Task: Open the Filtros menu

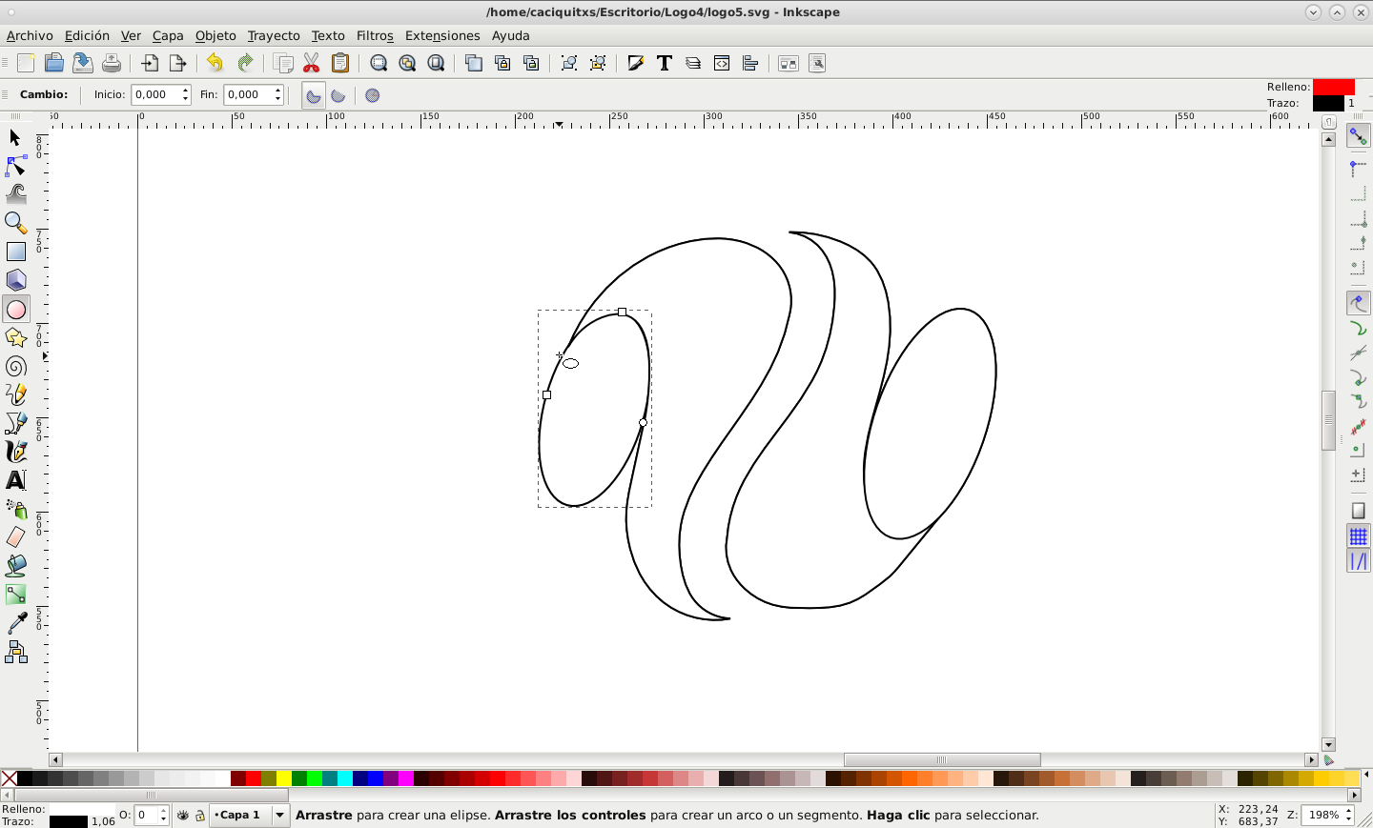Action: (x=375, y=35)
